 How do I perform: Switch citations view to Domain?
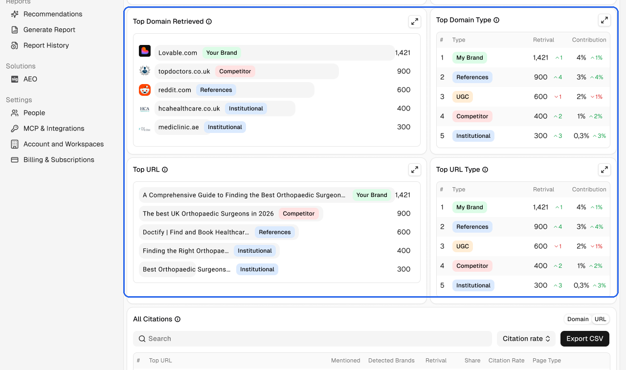tap(578, 319)
